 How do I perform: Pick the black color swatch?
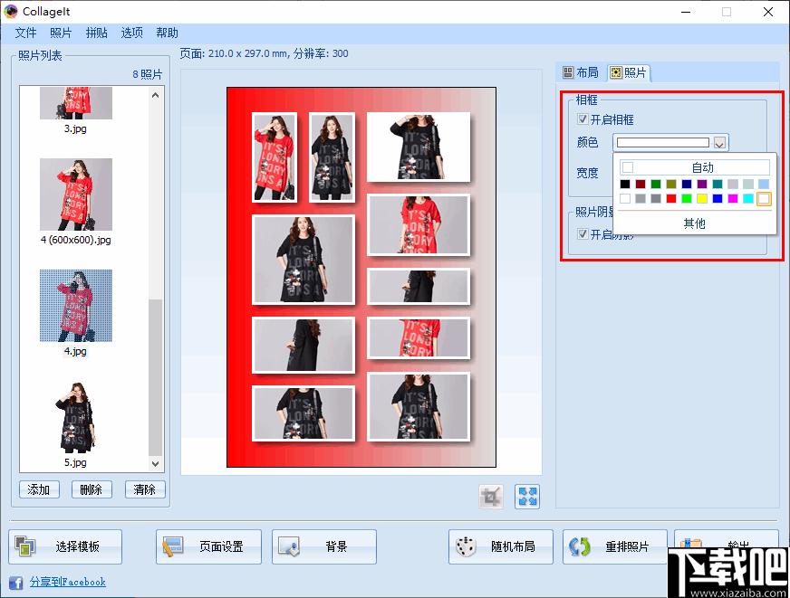point(625,184)
